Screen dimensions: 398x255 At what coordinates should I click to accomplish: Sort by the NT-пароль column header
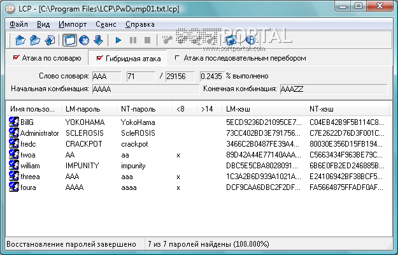pyautogui.click(x=145, y=109)
